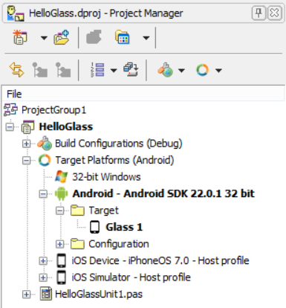Select iOS Device - iPhoneOS 7.0 - Host profile
Screen dimensions: 286x308
pos(160,260)
